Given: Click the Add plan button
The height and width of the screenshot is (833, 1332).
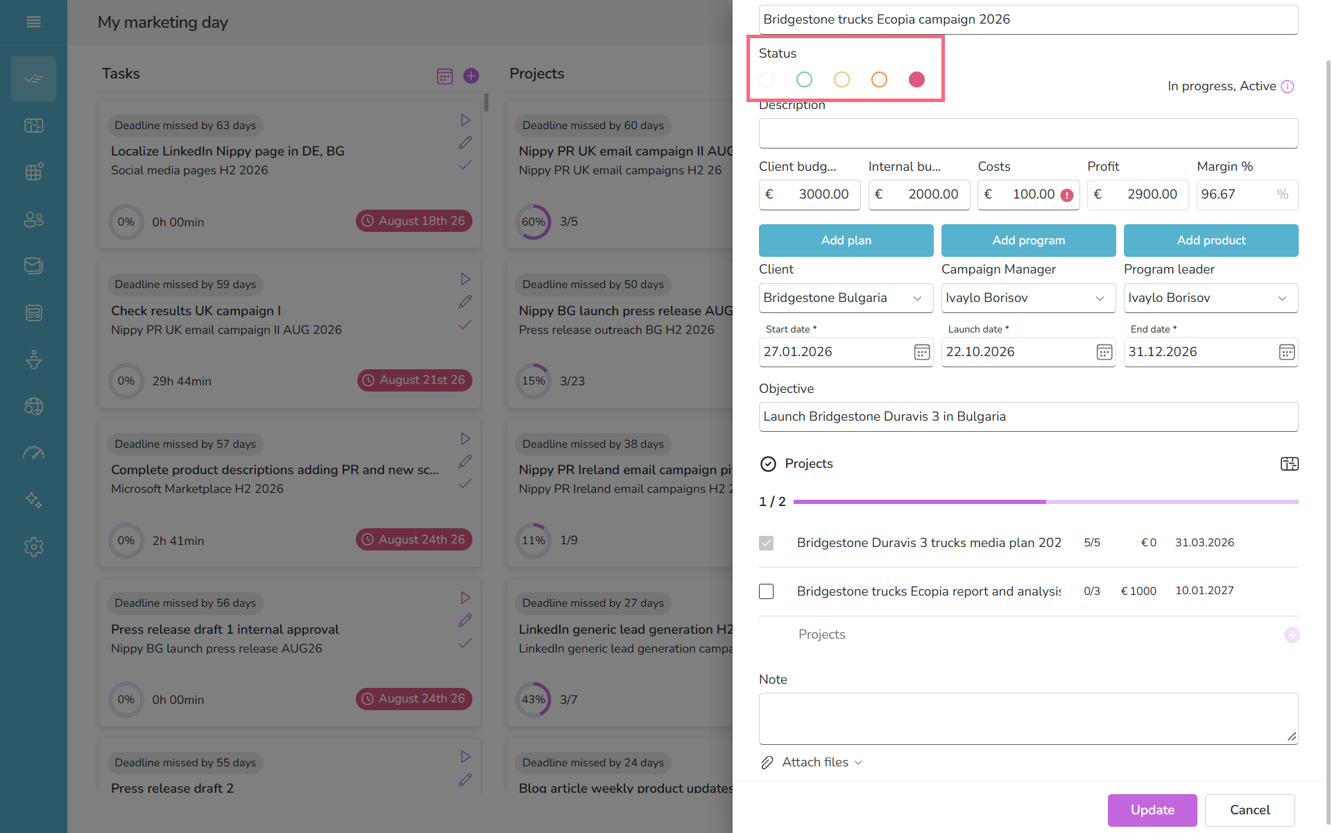Looking at the screenshot, I should click(846, 240).
